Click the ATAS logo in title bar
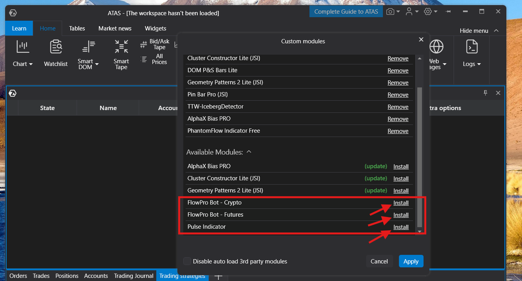This screenshot has height=281, width=522. [x=13, y=13]
